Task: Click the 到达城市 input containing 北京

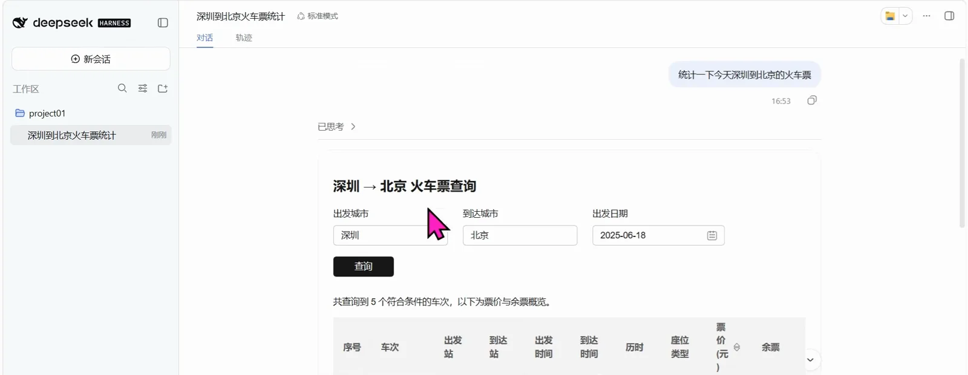Action: tap(520, 235)
